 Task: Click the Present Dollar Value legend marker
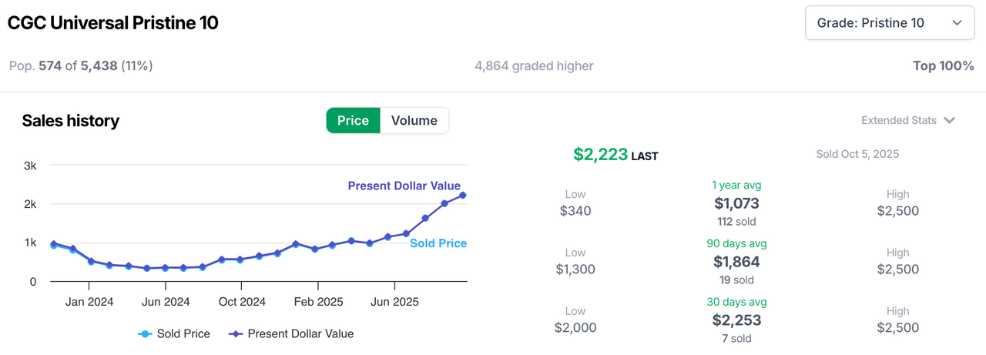(x=236, y=333)
